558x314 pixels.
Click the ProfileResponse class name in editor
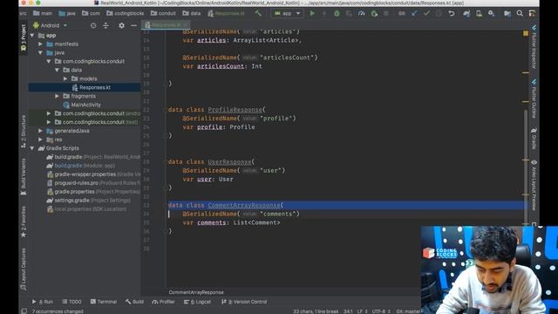[235, 110]
